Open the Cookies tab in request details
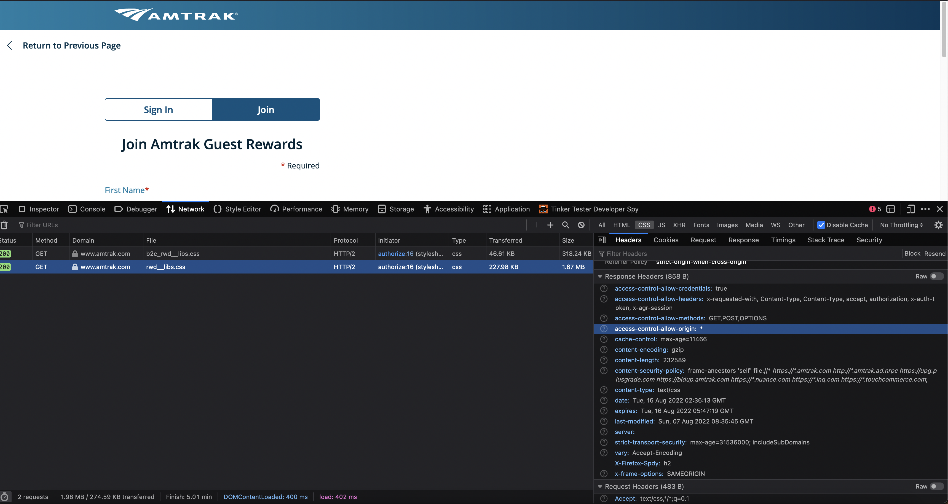Screen dimensions: 948x504 pos(666,240)
